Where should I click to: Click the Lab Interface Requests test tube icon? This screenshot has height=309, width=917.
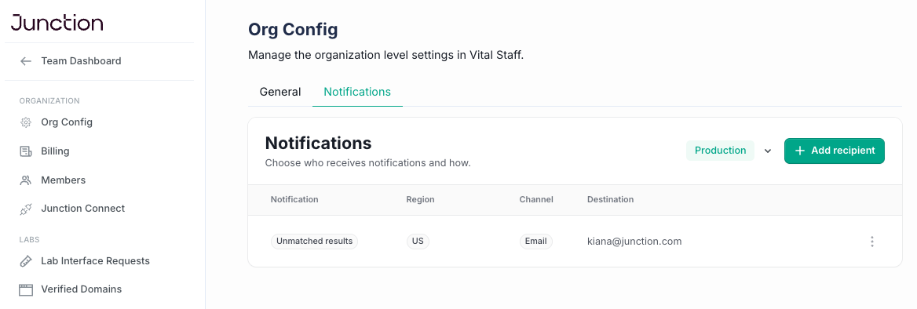point(26,261)
